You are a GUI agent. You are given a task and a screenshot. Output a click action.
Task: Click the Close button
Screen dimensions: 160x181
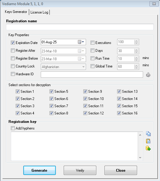[x=121, y=170]
